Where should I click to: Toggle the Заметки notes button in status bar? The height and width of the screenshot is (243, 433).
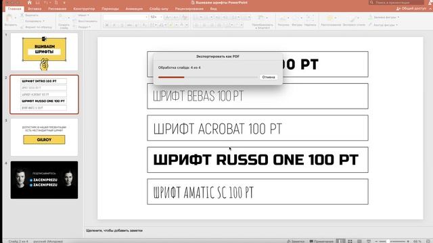click(x=296, y=241)
